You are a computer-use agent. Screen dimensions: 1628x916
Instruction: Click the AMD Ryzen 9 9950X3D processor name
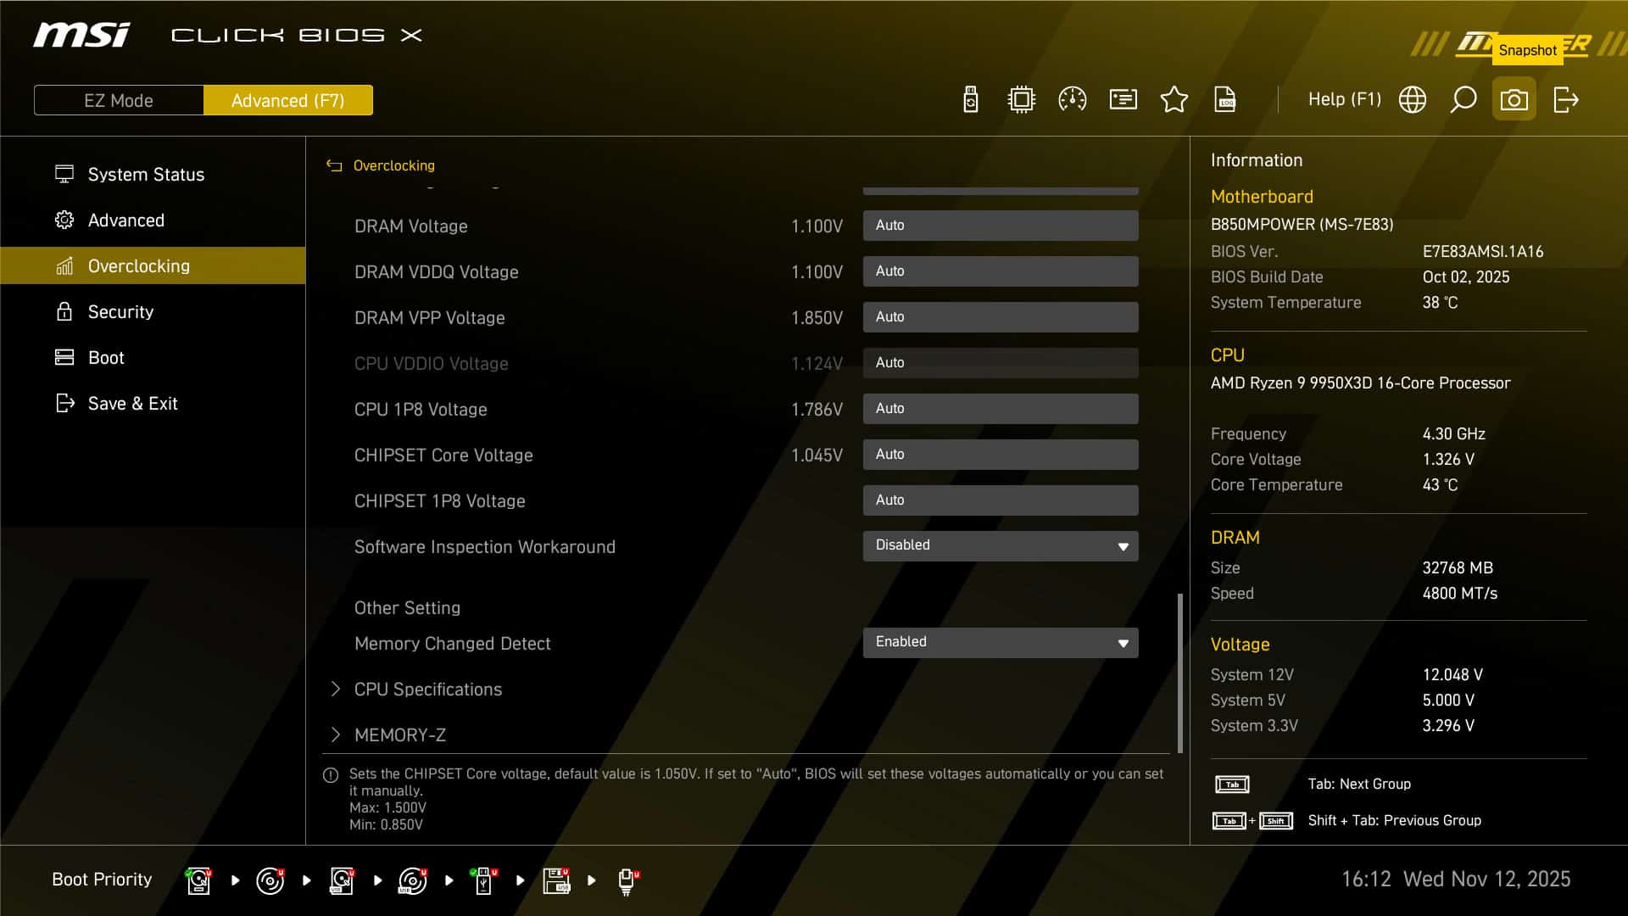coord(1361,383)
